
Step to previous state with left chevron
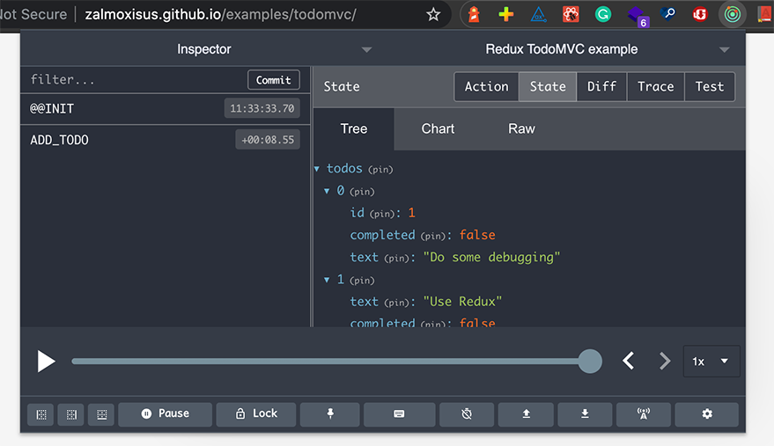tap(629, 362)
